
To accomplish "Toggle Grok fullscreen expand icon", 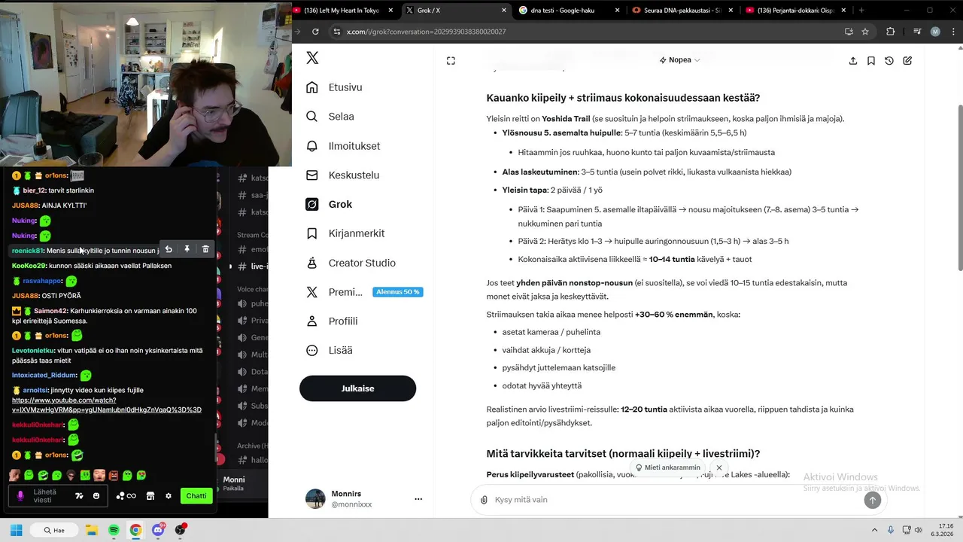I will (451, 60).
